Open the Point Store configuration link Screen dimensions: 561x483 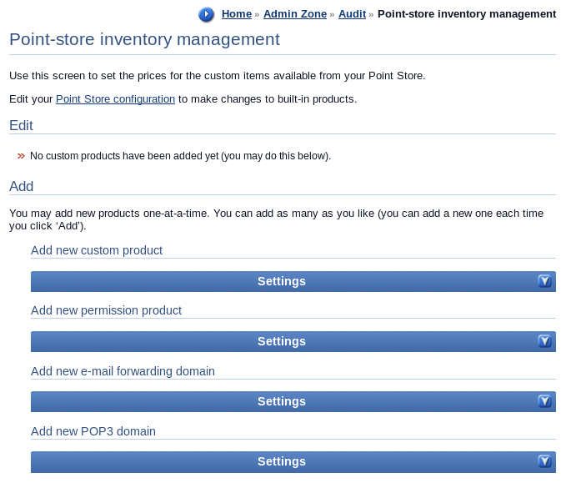115,99
